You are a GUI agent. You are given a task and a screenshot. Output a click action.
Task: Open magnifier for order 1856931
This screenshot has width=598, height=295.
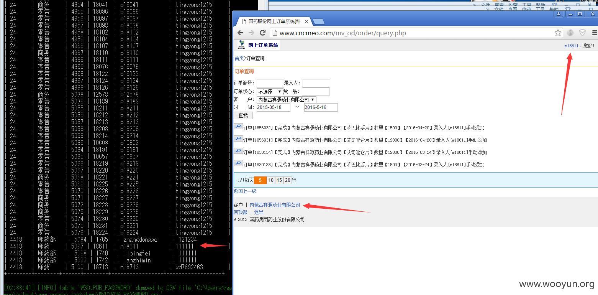[x=238, y=139]
